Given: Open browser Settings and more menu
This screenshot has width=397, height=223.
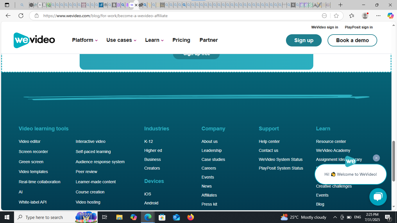Looking at the screenshot, I should tap(378, 16).
